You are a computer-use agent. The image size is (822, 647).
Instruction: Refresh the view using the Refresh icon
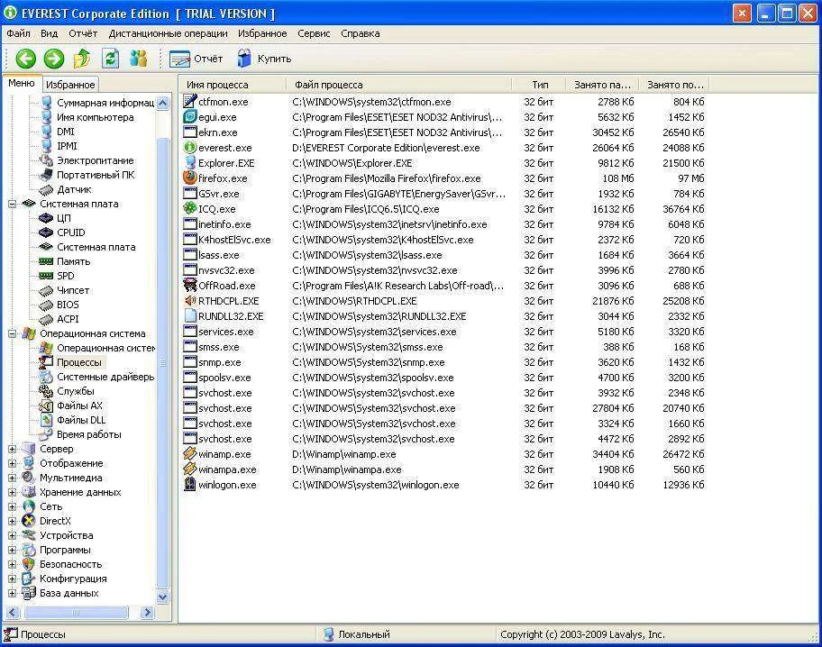(x=110, y=59)
